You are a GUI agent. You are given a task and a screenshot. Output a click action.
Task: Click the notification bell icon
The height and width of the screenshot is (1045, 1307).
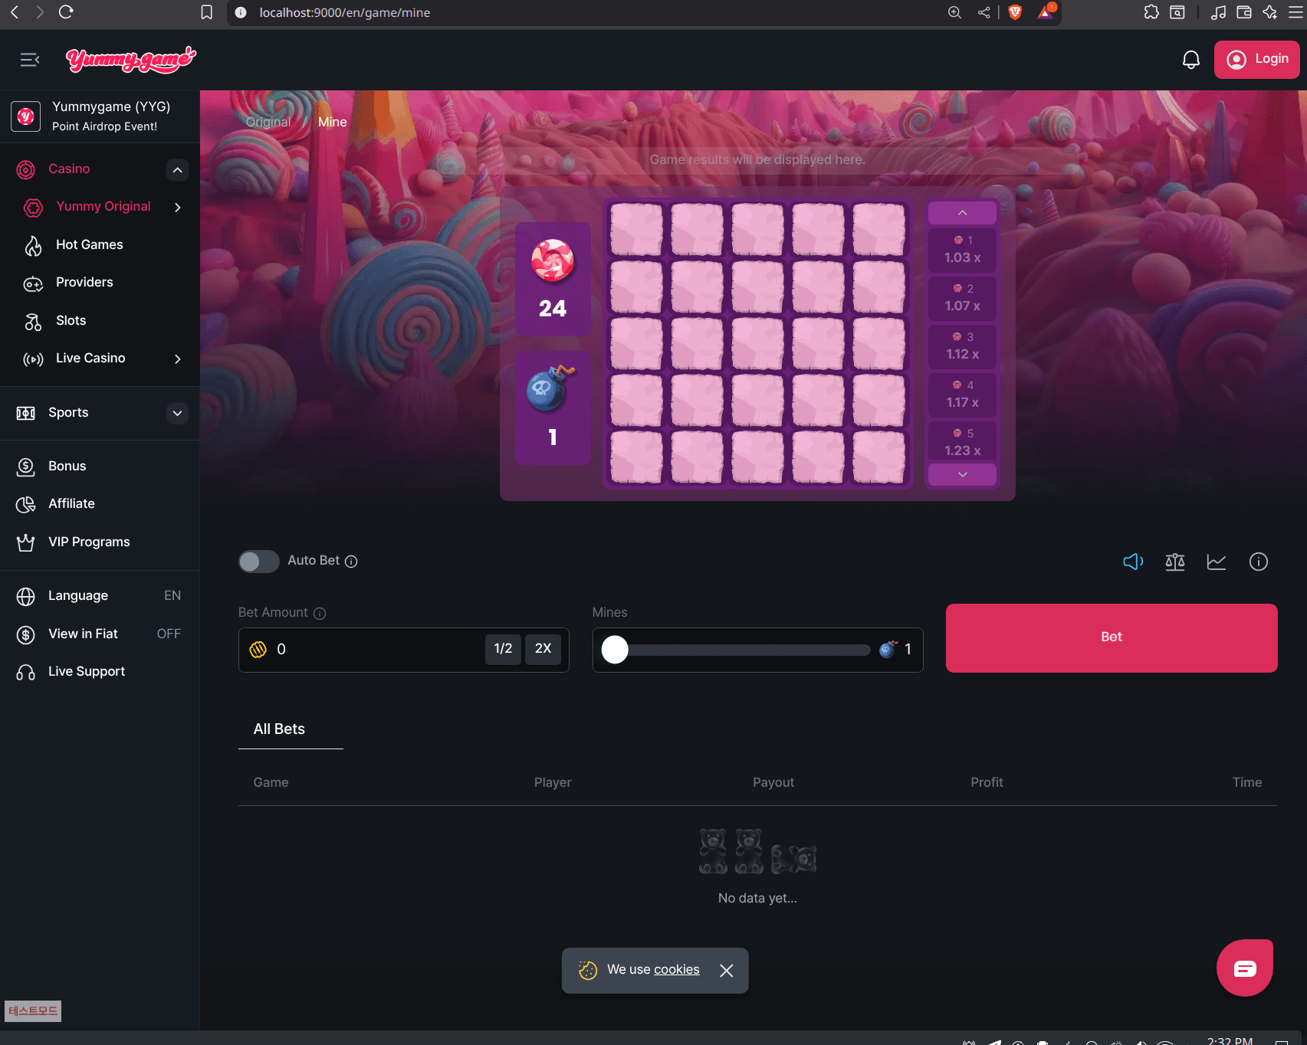pyautogui.click(x=1190, y=60)
